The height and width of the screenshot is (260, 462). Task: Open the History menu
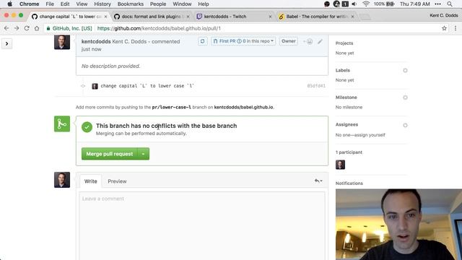pos(103,4)
